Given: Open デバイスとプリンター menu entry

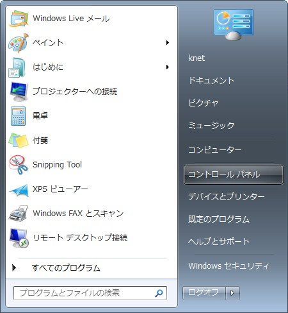Looking at the screenshot, I should (x=226, y=197).
